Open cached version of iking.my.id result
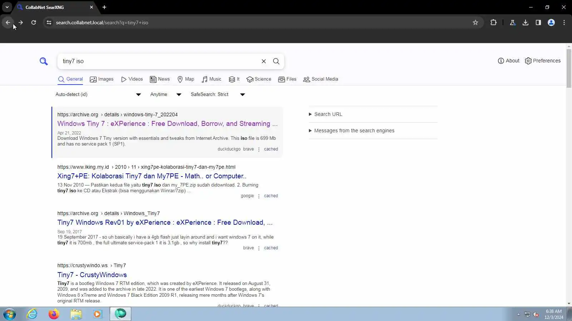This screenshot has height=321, width=572. [271, 196]
